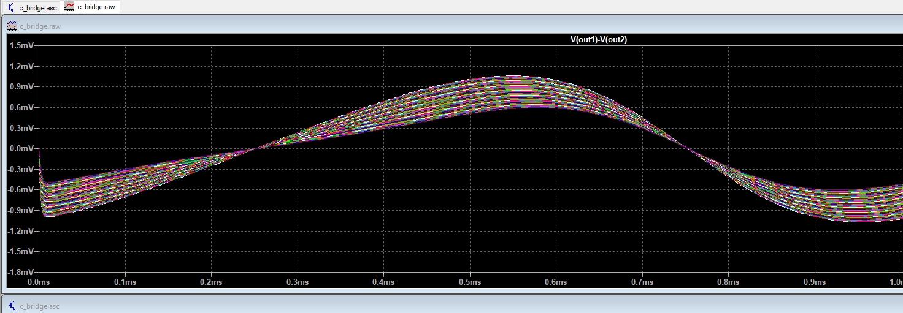
Task: Activate the c_bridge.asc pane title at bottom
Action: click(x=40, y=306)
